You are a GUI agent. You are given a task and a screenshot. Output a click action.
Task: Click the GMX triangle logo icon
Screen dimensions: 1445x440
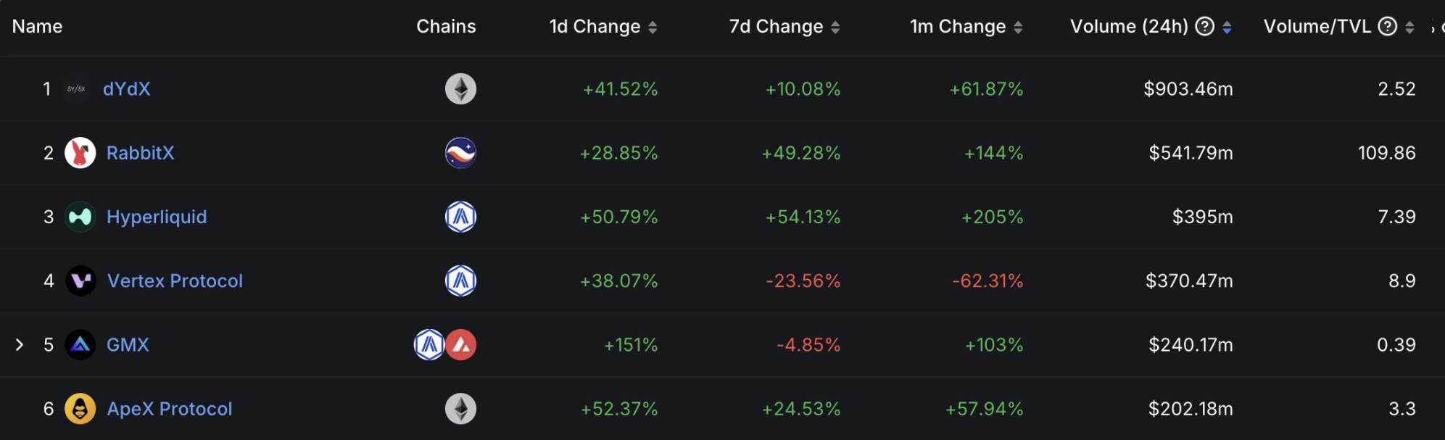point(80,344)
